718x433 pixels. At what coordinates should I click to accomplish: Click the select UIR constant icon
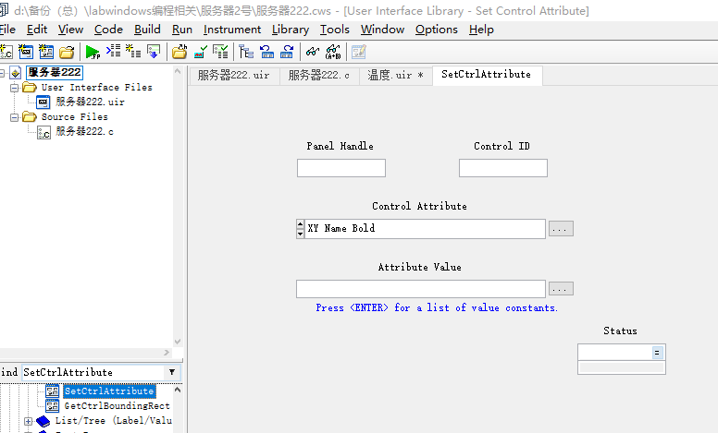coord(200,52)
